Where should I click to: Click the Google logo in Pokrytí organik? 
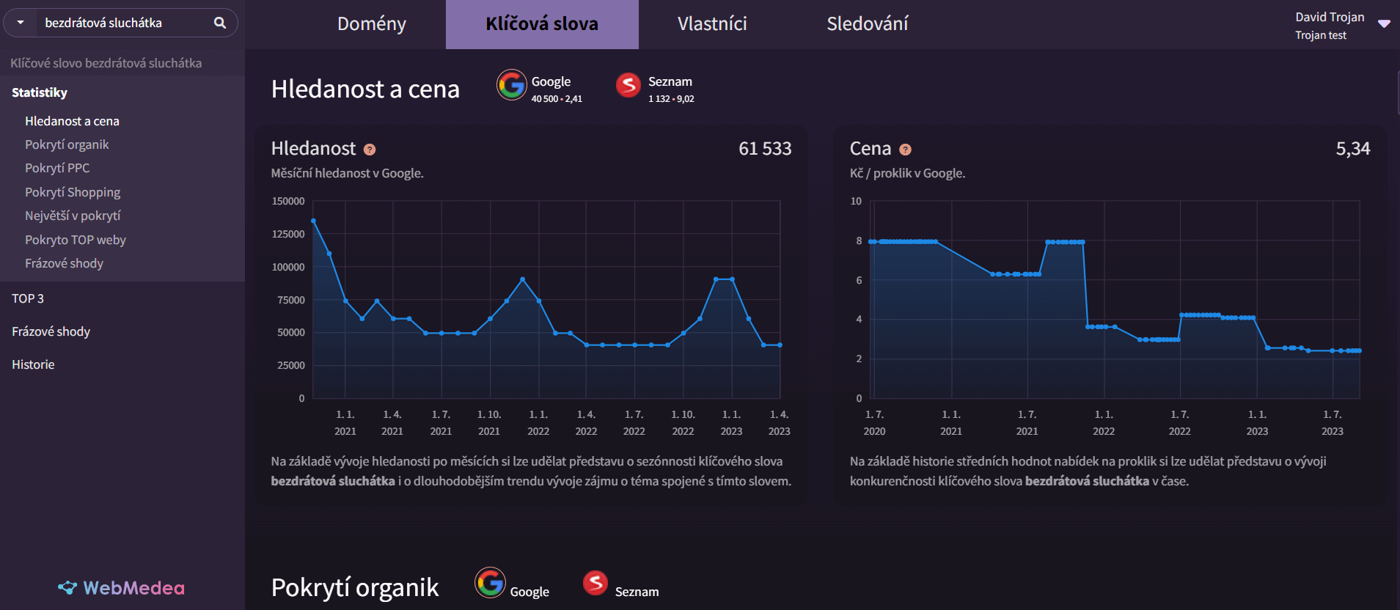[x=491, y=584]
